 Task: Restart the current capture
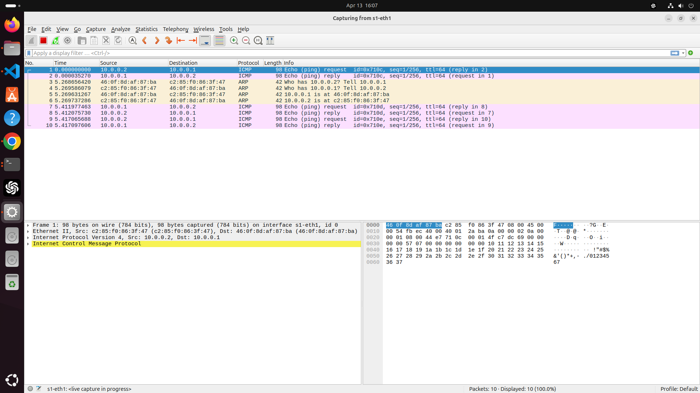(x=55, y=40)
